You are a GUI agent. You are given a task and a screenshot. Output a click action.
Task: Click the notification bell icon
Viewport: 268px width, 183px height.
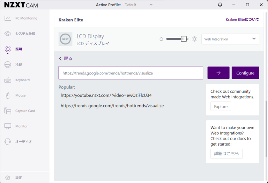220,5
